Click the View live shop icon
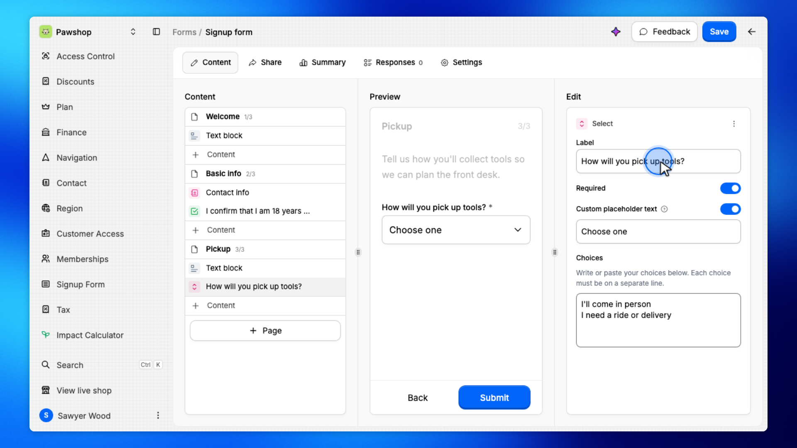This screenshot has height=448, width=797. coord(46,390)
